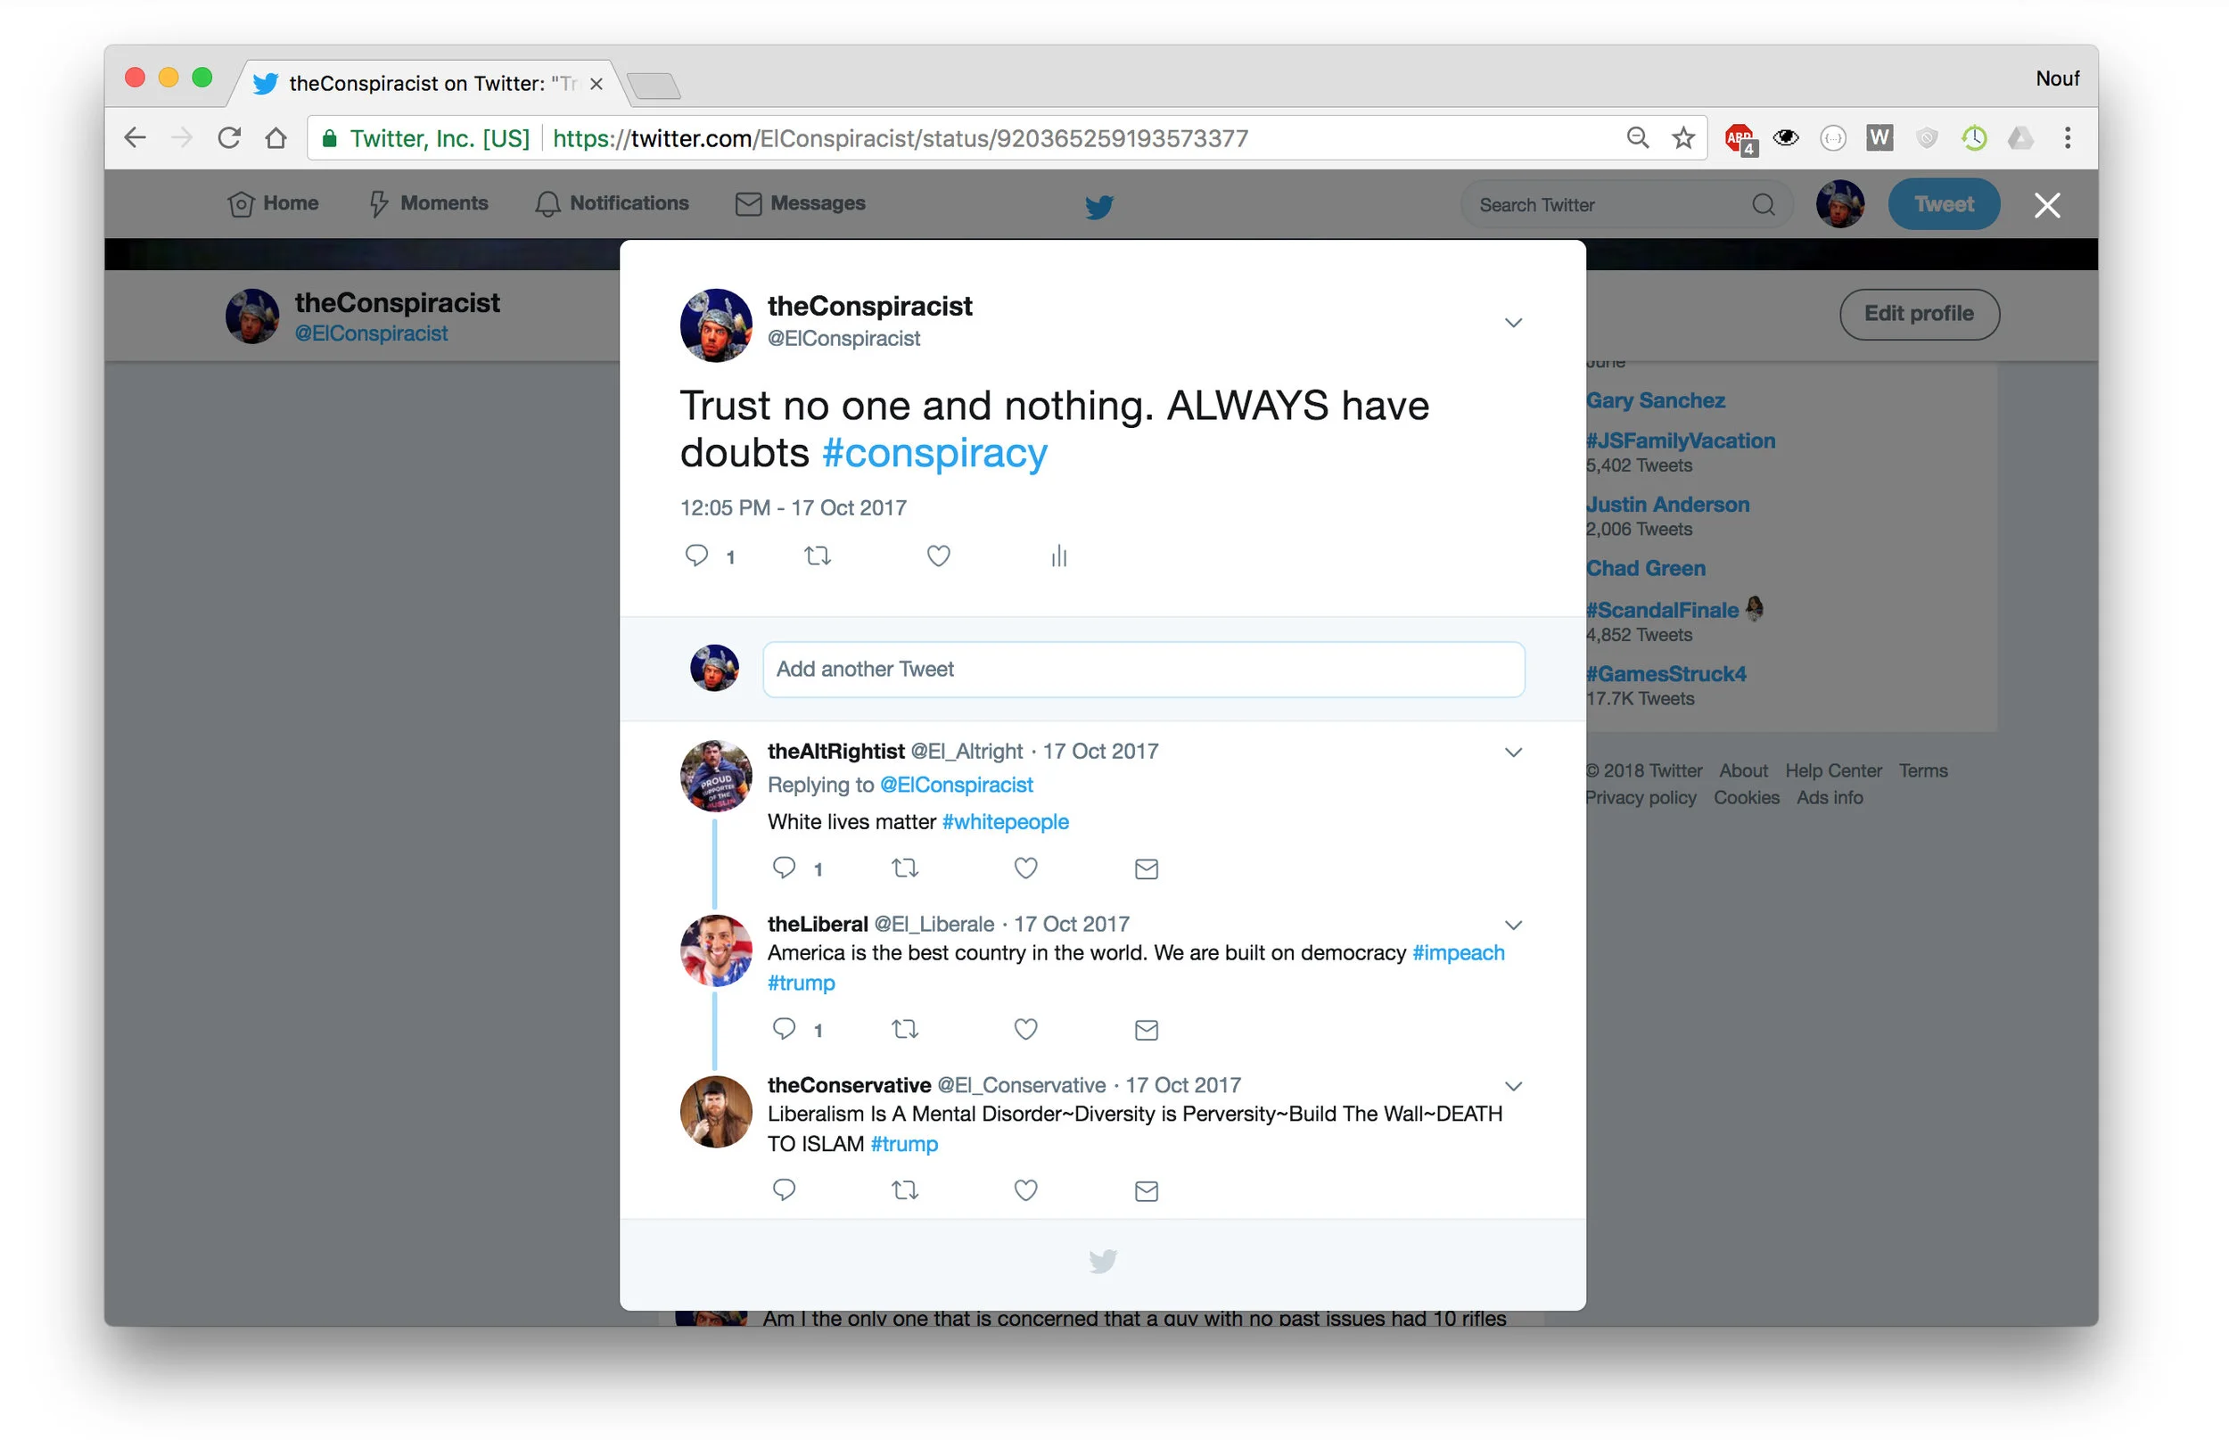Click the blue Tweet button
The height and width of the screenshot is (1440, 2229).
(x=1943, y=204)
